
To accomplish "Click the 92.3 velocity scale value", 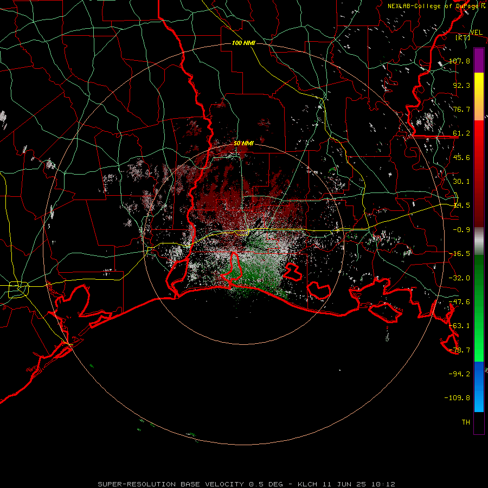I will click(x=461, y=85).
